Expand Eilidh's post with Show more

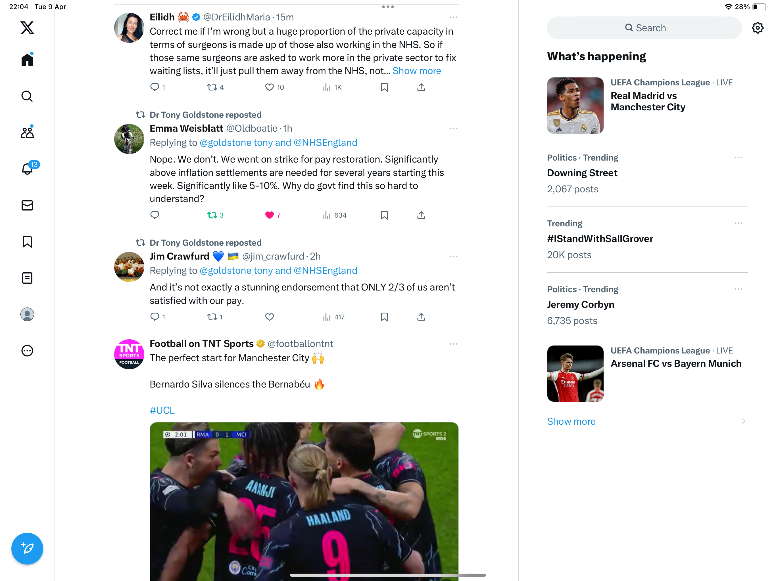[416, 71]
